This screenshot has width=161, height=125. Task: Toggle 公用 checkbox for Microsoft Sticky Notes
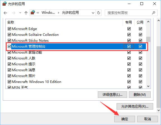(141, 40)
